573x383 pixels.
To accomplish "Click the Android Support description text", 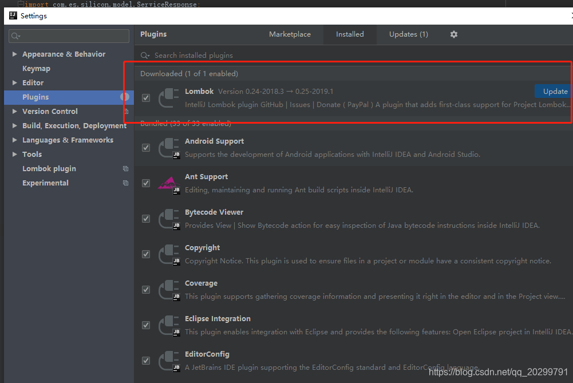I will pos(332,154).
